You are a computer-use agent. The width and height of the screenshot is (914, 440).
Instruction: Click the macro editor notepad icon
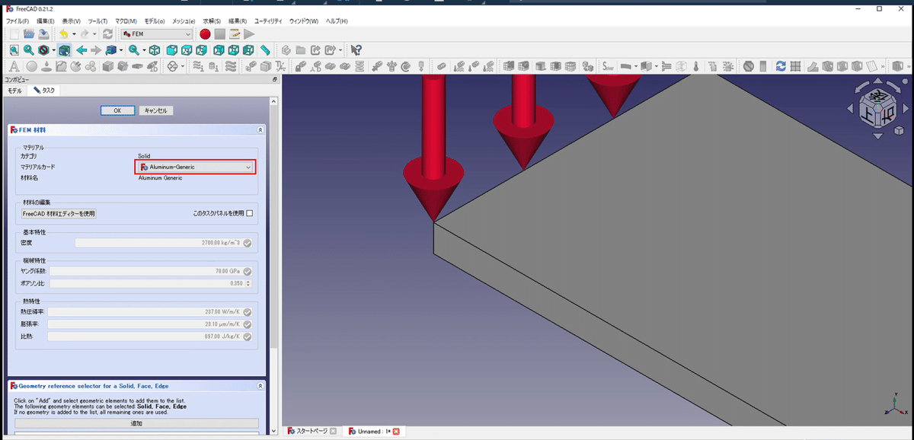click(x=235, y=34)
